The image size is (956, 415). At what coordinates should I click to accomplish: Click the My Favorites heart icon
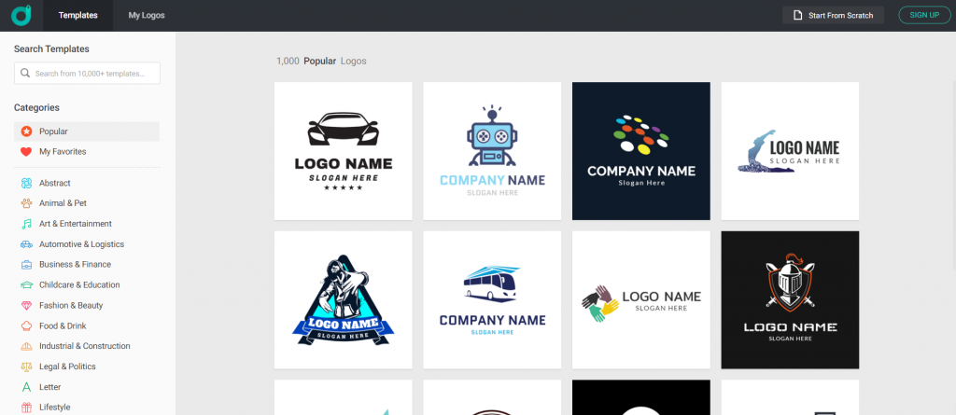pyautogui.click(x=26, y=152)
